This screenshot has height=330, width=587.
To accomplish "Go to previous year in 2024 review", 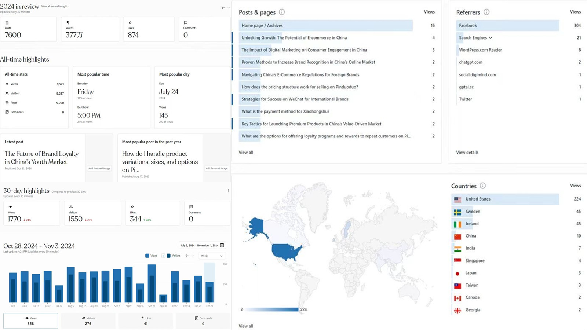I will pos(223,8).
